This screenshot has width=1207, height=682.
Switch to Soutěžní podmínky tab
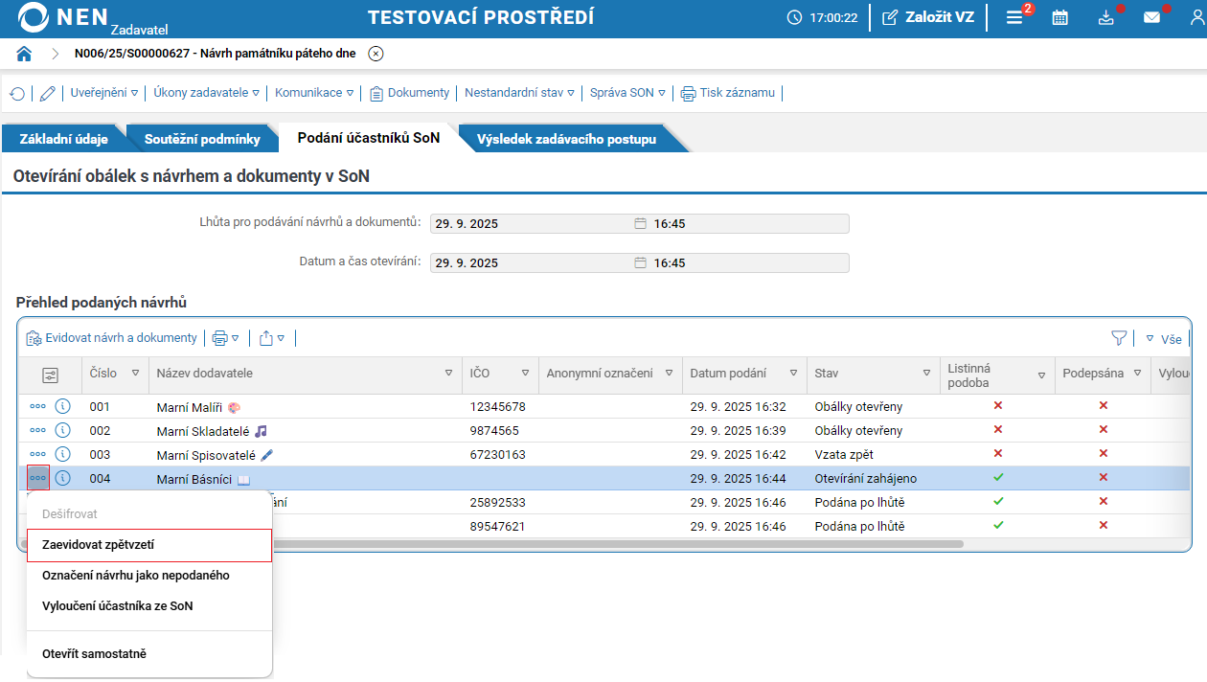point(202,139)
